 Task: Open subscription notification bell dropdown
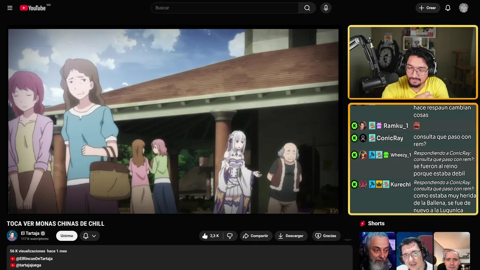(x=90, y=236)
